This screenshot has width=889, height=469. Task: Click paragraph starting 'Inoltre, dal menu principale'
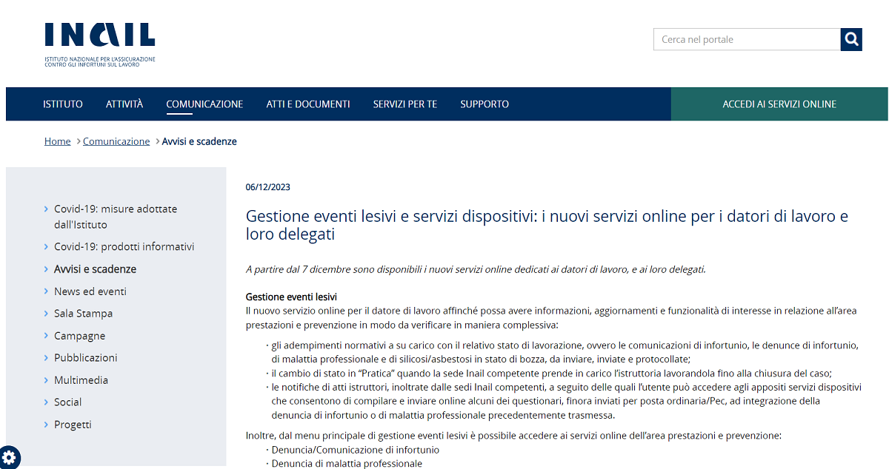tap(513, 436)
